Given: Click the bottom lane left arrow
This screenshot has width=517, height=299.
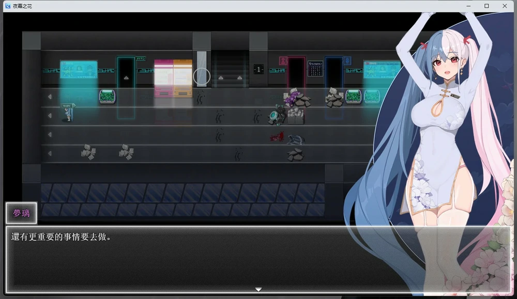Looking at the screenshot, I should pyautogui.click(x=50, y=153).
